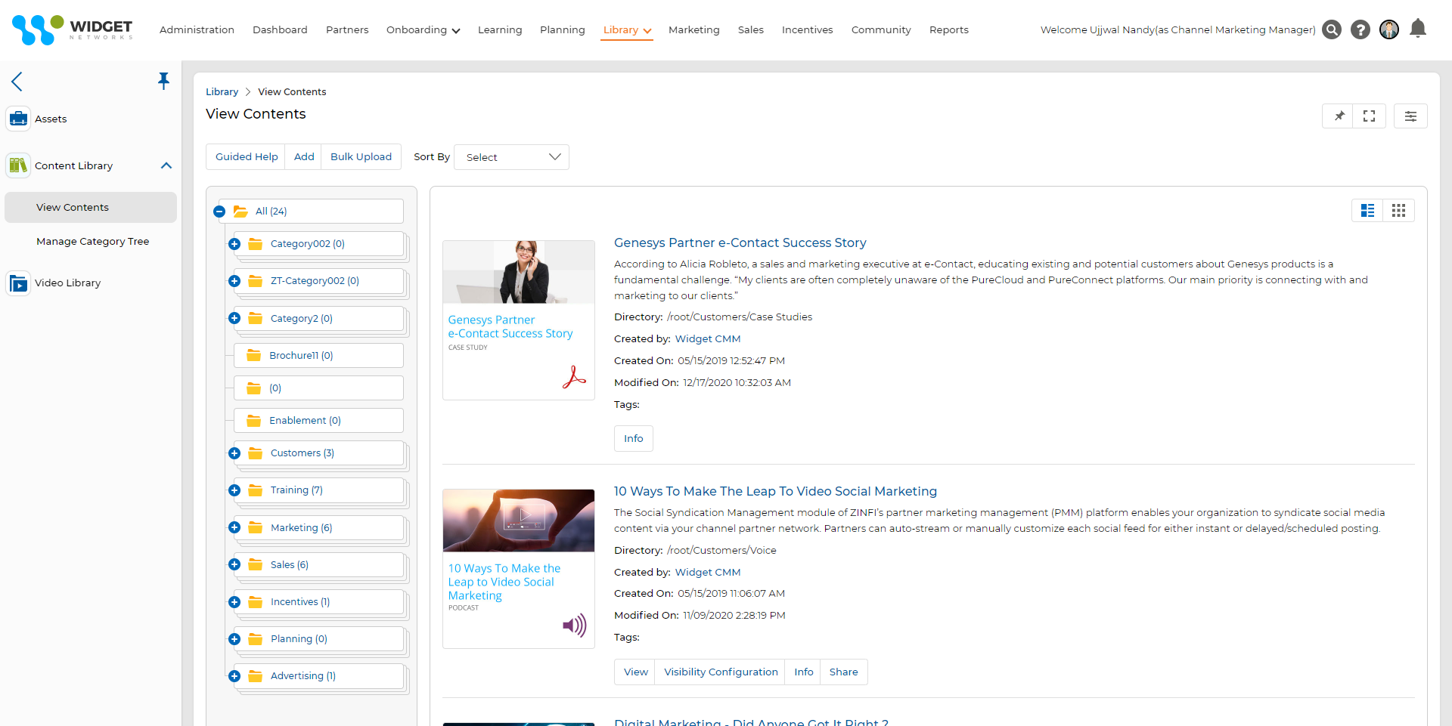
Task: Collapse the Content Library section chevron
Action: pos(166,165)
